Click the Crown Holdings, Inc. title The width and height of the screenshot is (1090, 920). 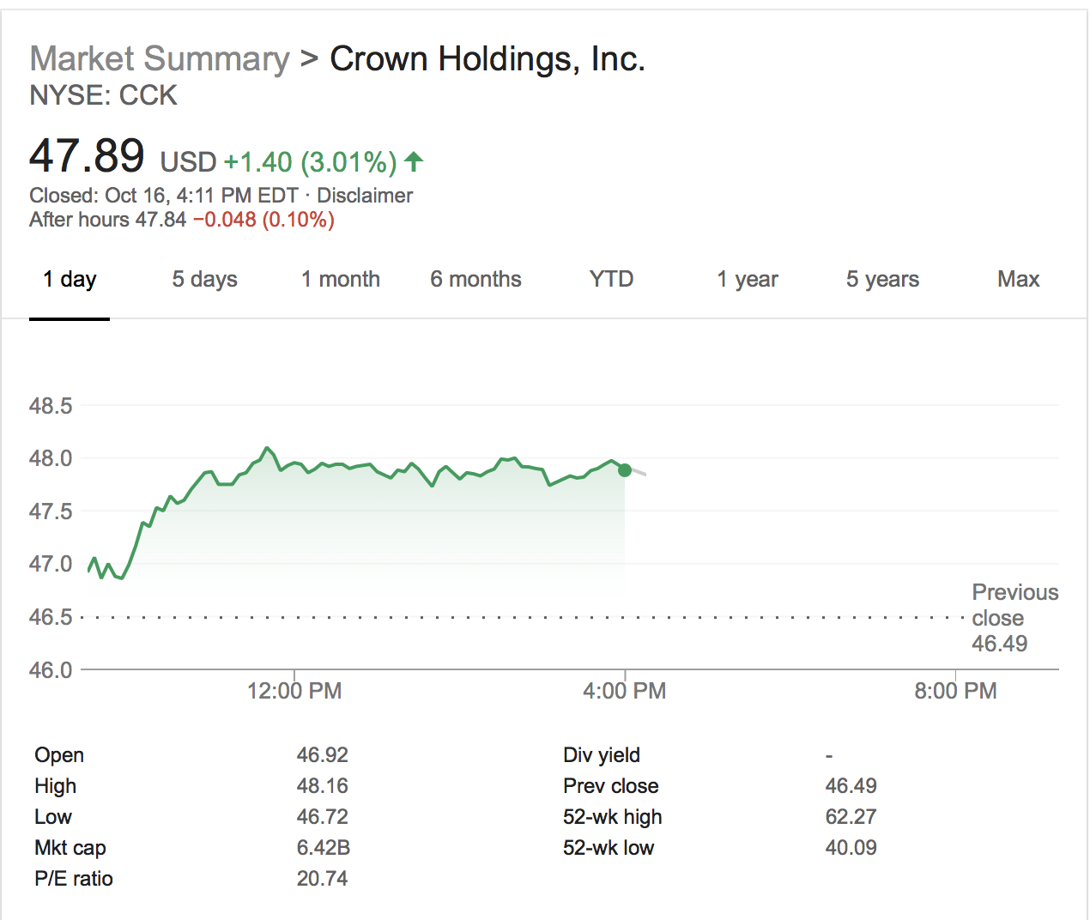point(487,58)
